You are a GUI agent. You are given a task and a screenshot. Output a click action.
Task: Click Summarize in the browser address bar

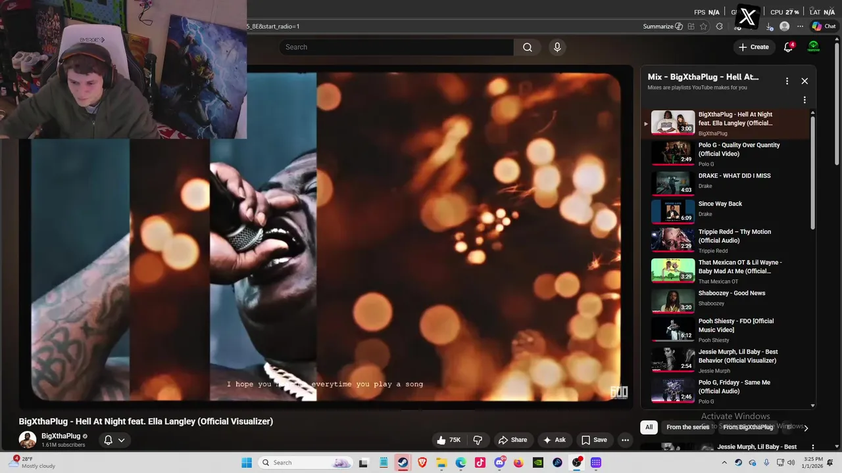click(x=662, y=26)
